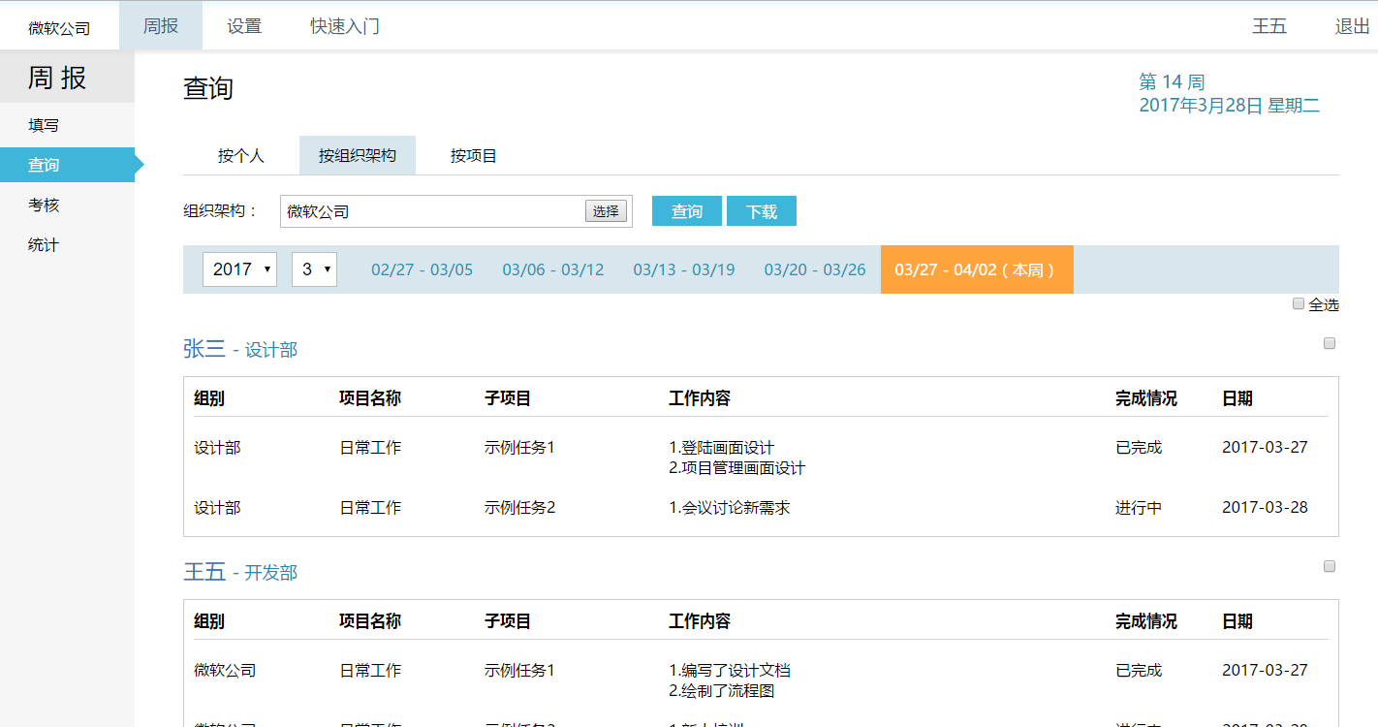Click the 微软公司 logo text at top left
Viewport: 1378px width, 727px height.
coord(59,28)
